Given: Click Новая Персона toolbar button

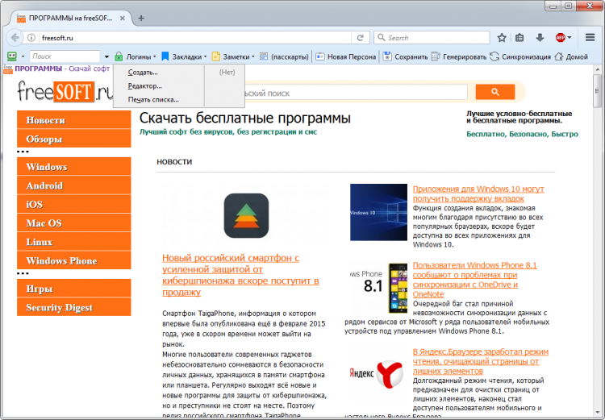Looking at the screenshot, I should [346, 56].
